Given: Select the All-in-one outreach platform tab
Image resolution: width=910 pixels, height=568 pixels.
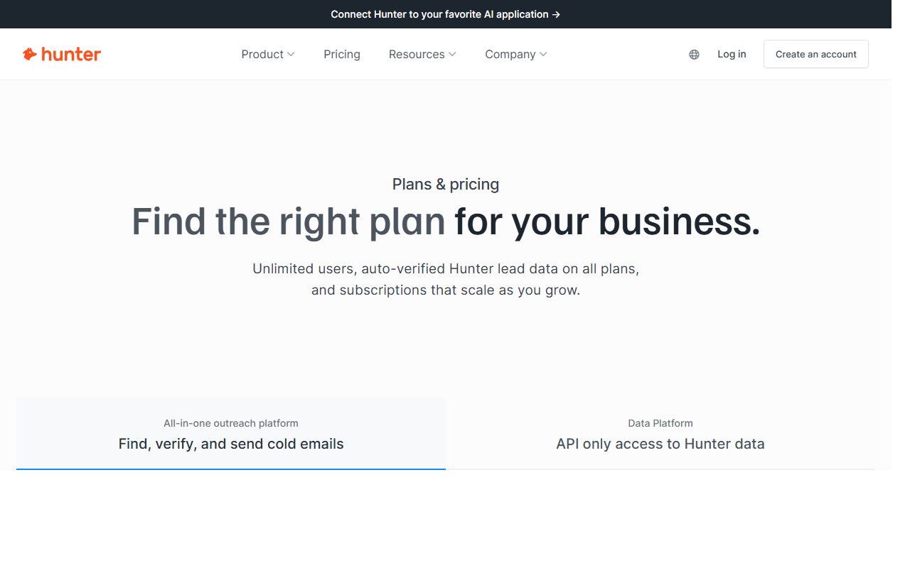Looking at the screenshot, I should click(231, 434).
